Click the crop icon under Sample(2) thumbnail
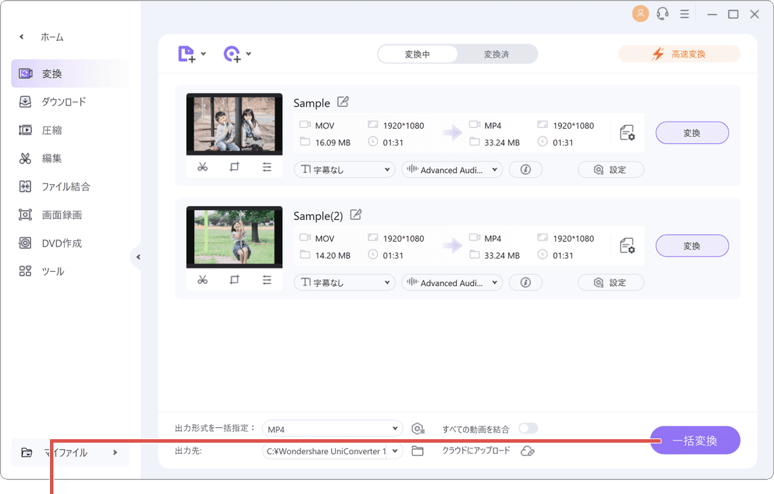Viewport: 774px width, 494px height. [x=234, y=279]
